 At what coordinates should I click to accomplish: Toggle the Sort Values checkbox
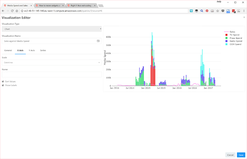pos(3,81)
